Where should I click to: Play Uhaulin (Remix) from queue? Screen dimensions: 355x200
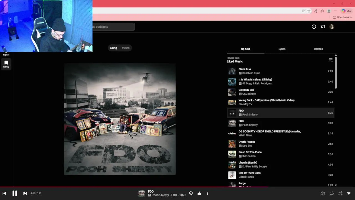coord(281,164)
